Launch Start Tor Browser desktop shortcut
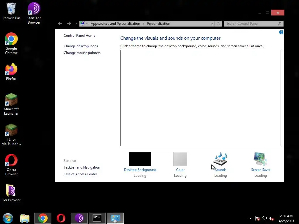 click(x=34, y=13)
